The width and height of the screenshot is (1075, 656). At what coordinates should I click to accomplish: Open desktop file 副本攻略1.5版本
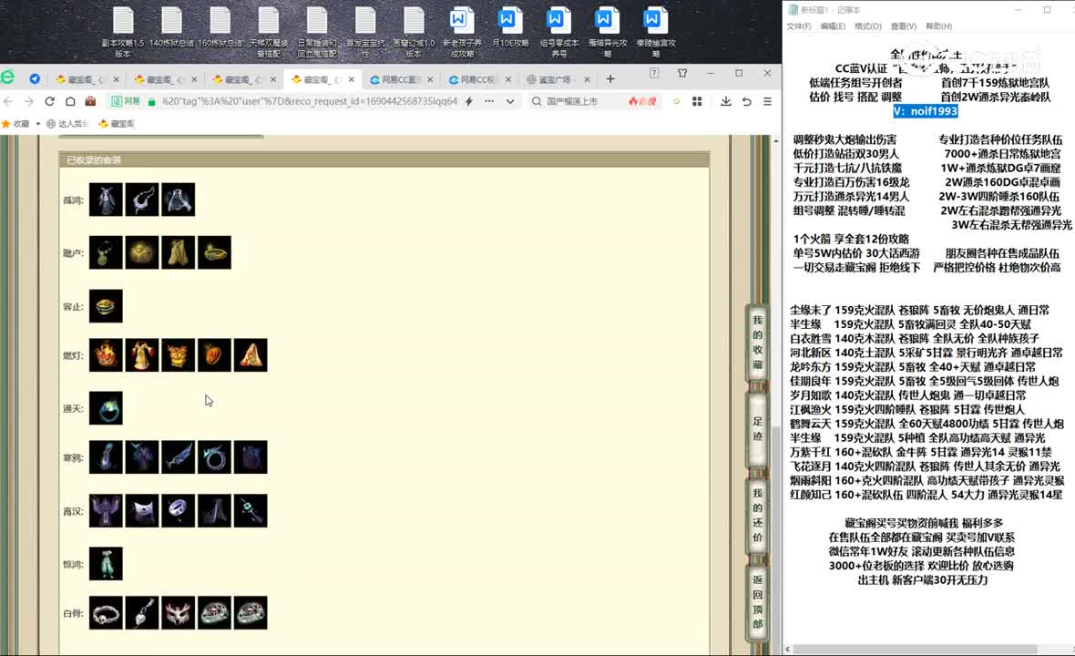click(x=123, y=32)
